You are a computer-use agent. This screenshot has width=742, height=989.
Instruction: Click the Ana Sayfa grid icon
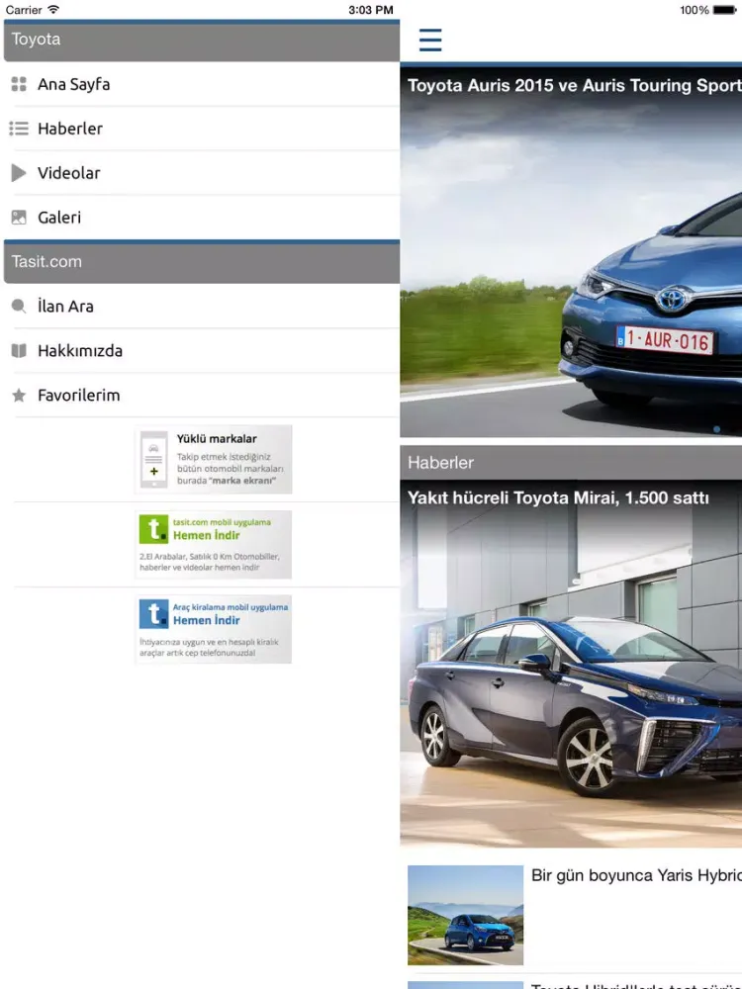(x=19, y=84)
